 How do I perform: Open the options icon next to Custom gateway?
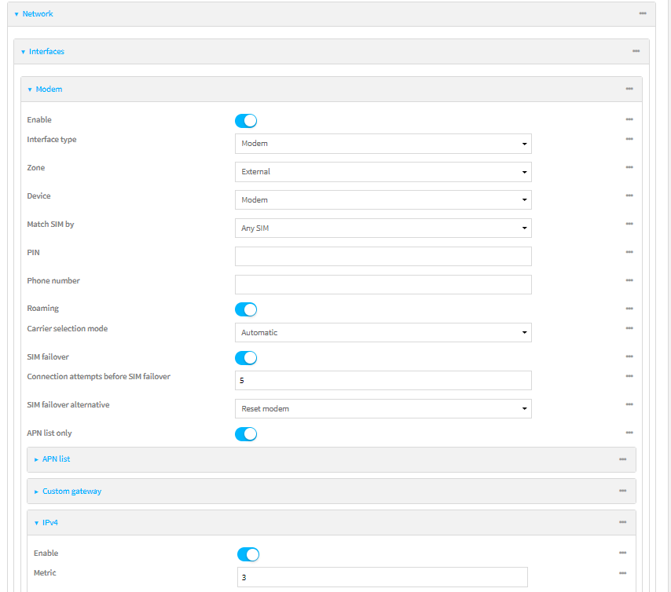click(x=623, y=491)
